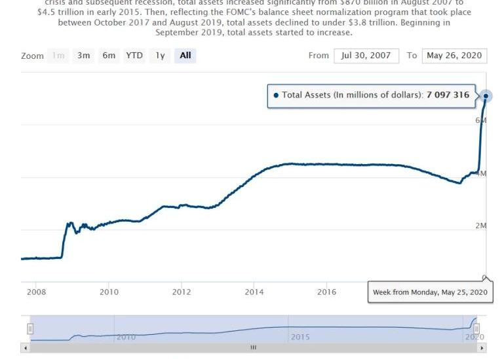Image resolution: width=504 pixels, height=359 pixels.
Task: Select the YTD zoom option
Action: (134, 56)
